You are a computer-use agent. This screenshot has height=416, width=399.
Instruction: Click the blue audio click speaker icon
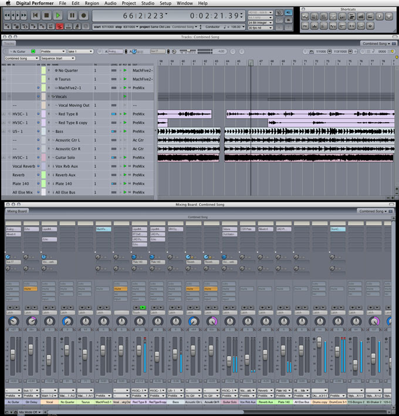point(288,12)
